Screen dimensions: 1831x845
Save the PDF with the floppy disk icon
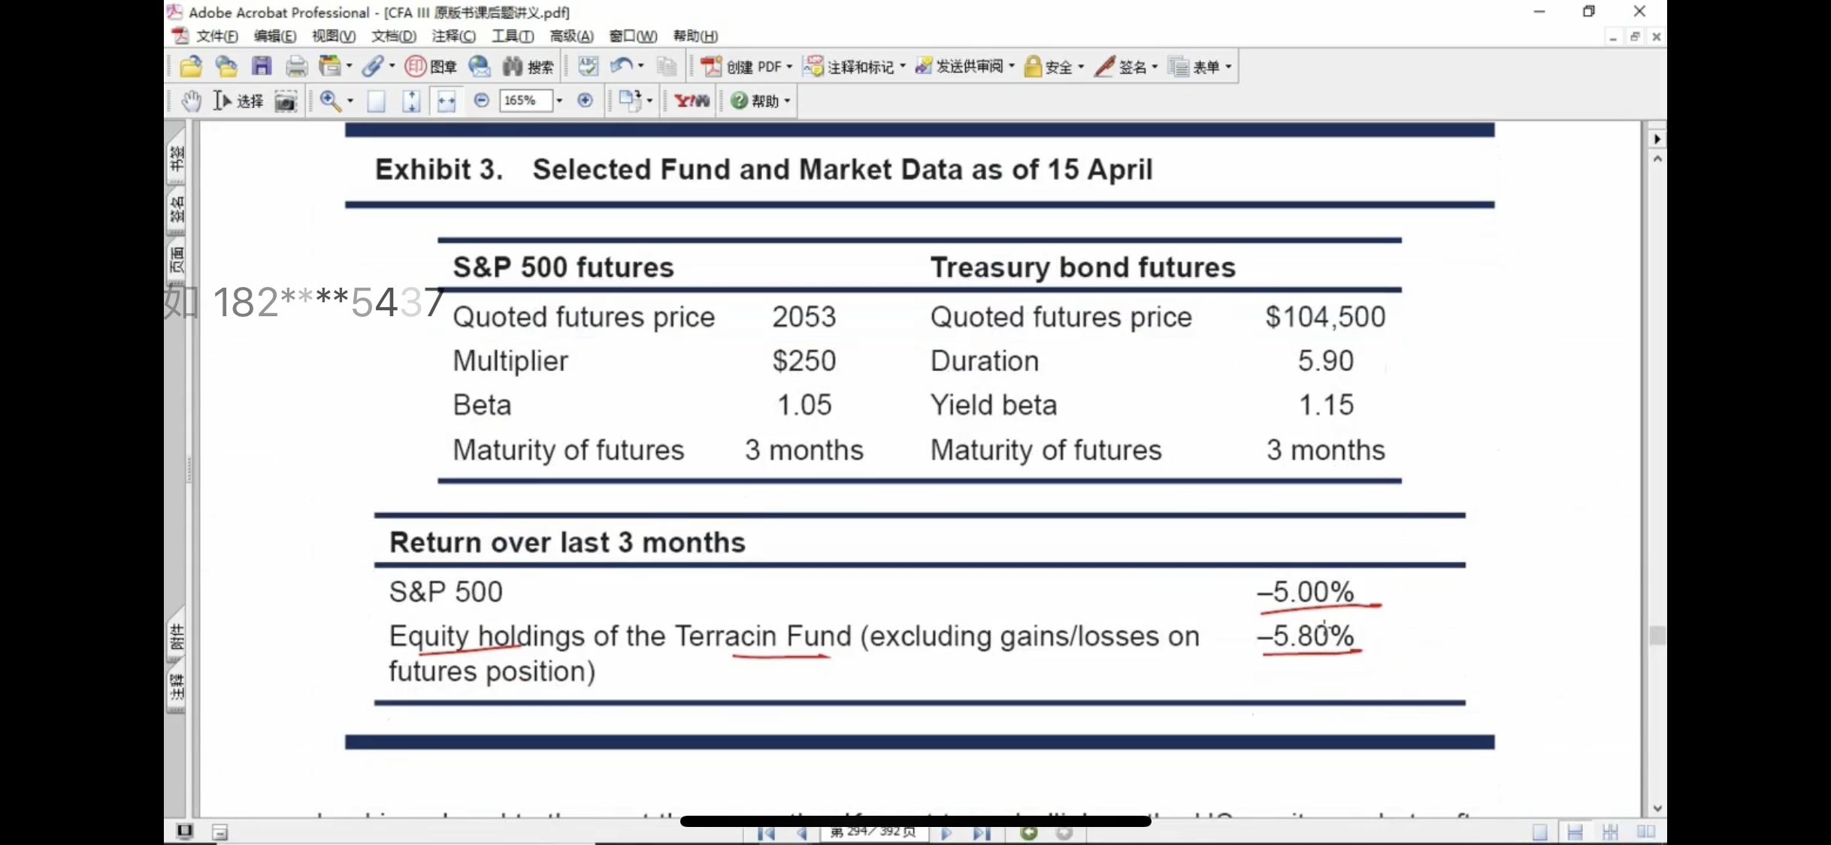coord(262,67)
